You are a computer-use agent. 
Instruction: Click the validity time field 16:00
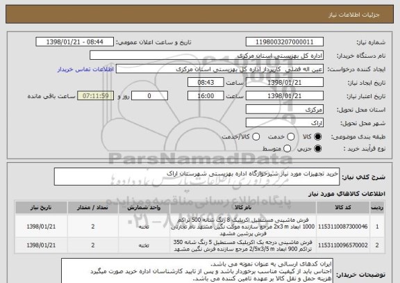[x=206, y=96]
